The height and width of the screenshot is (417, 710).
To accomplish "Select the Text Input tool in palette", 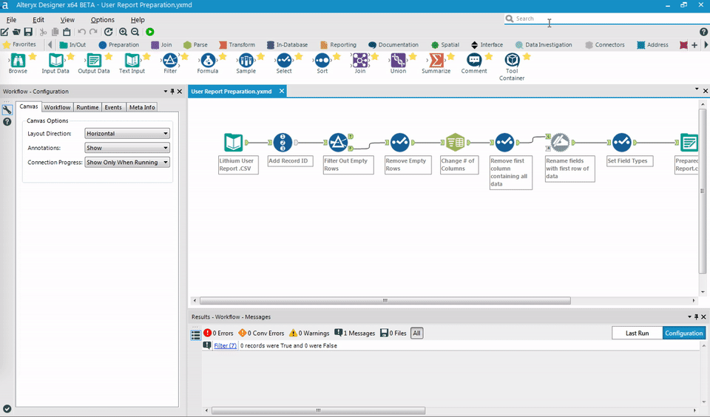I will (x=132, y=64).
